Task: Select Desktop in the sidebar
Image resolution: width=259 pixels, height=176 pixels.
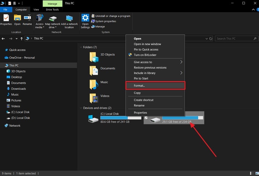Action: coord(14,77)
